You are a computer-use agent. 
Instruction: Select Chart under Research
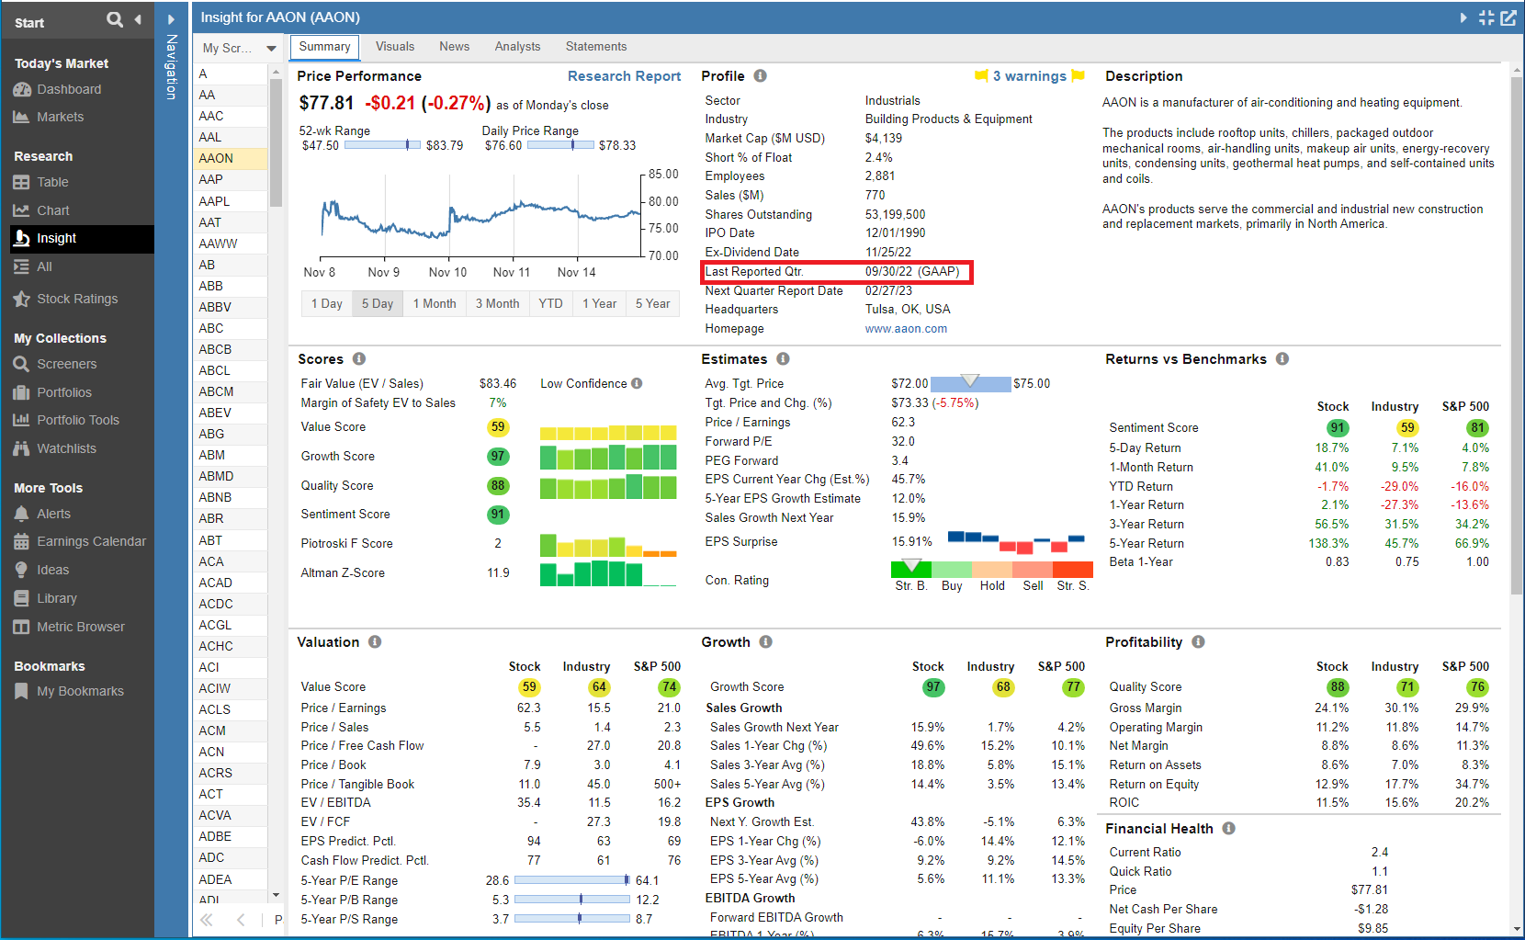(52, 210)
